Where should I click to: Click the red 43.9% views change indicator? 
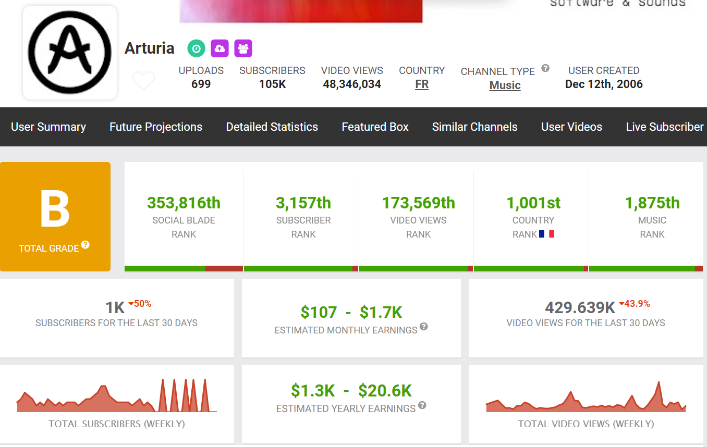pos(635,304)
